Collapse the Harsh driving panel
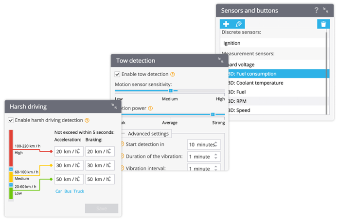 click(x=114, y=106)
